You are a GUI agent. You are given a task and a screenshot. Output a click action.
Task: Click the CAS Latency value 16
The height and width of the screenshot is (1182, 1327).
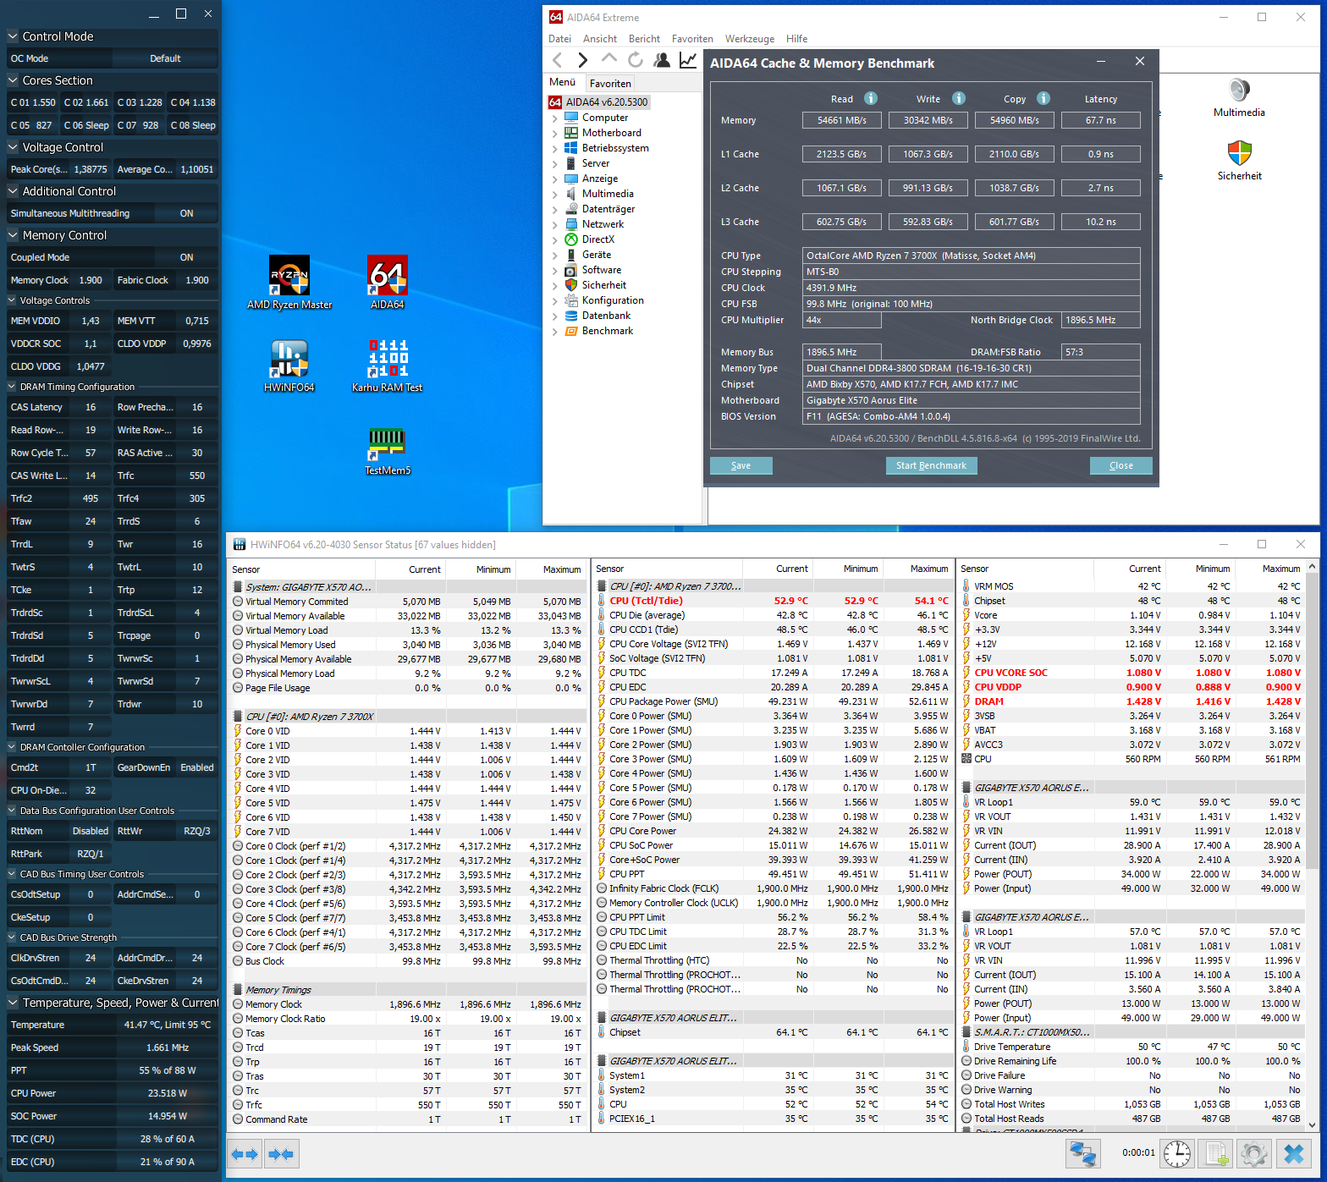(91, 407)
